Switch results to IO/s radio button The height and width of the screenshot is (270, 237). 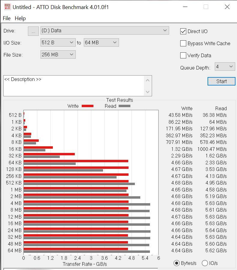tap(205, 263)
